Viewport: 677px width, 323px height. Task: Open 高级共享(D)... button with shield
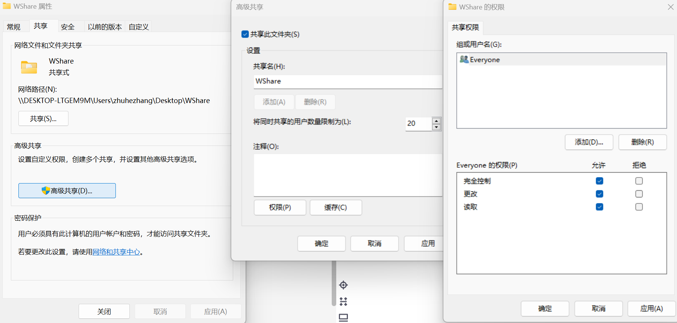pos(67,191)
